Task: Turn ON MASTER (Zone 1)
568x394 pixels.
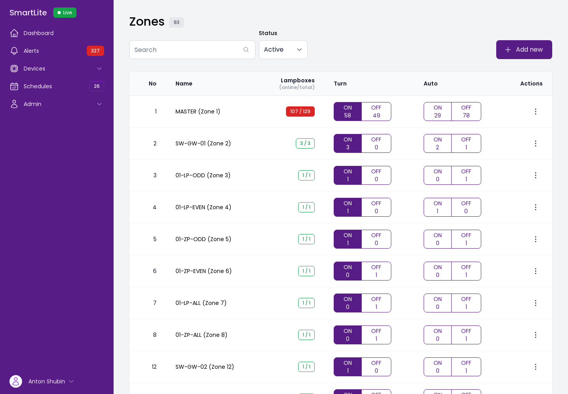Action: coord(348,112)
